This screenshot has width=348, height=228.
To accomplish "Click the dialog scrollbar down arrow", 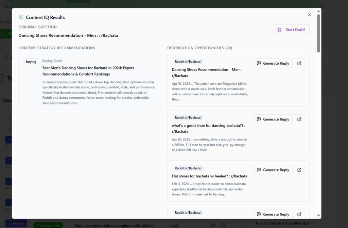I will click(318, 215).
